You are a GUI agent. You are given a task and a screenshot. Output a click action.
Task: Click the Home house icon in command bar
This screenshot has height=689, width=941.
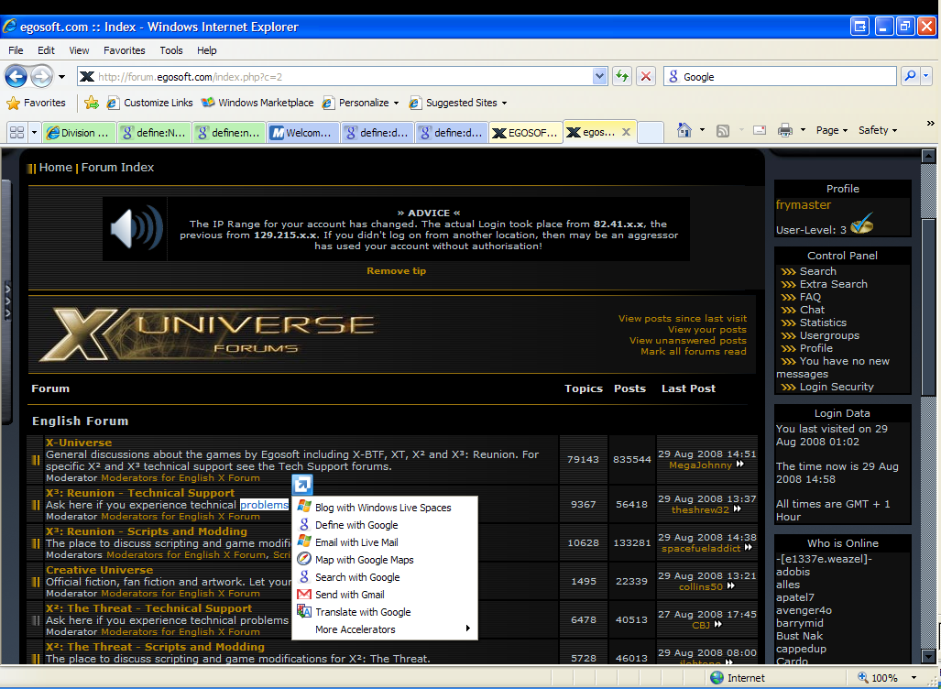tap(684, 130)
